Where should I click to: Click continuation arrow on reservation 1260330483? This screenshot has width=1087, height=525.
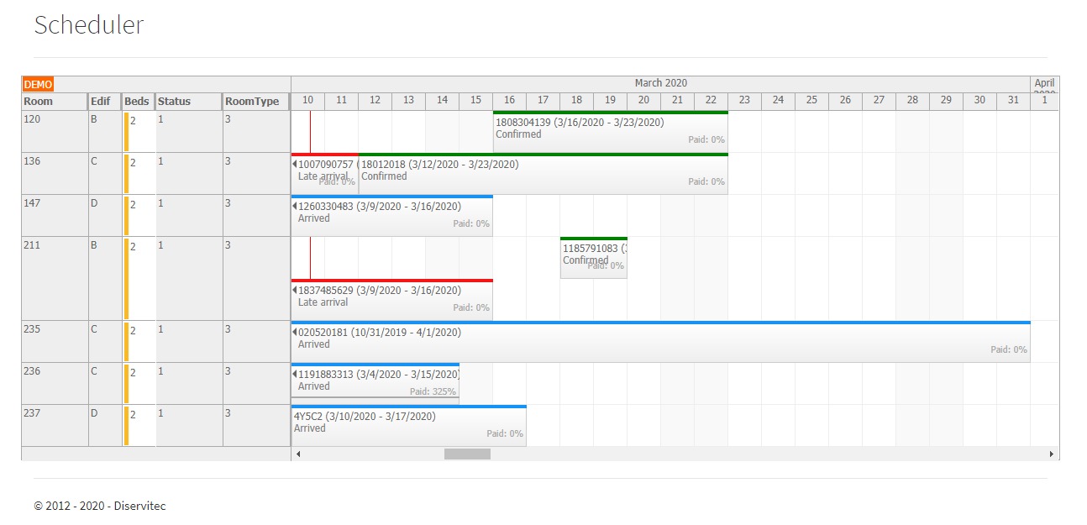coord(295,207)
